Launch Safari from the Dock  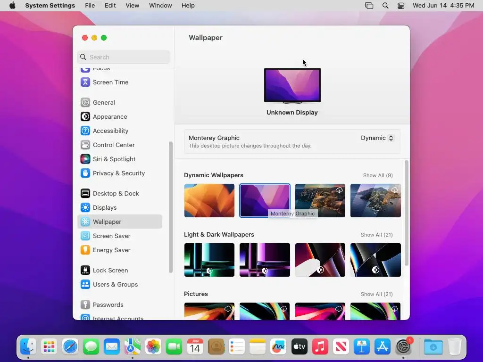click(x=70, y=346)
